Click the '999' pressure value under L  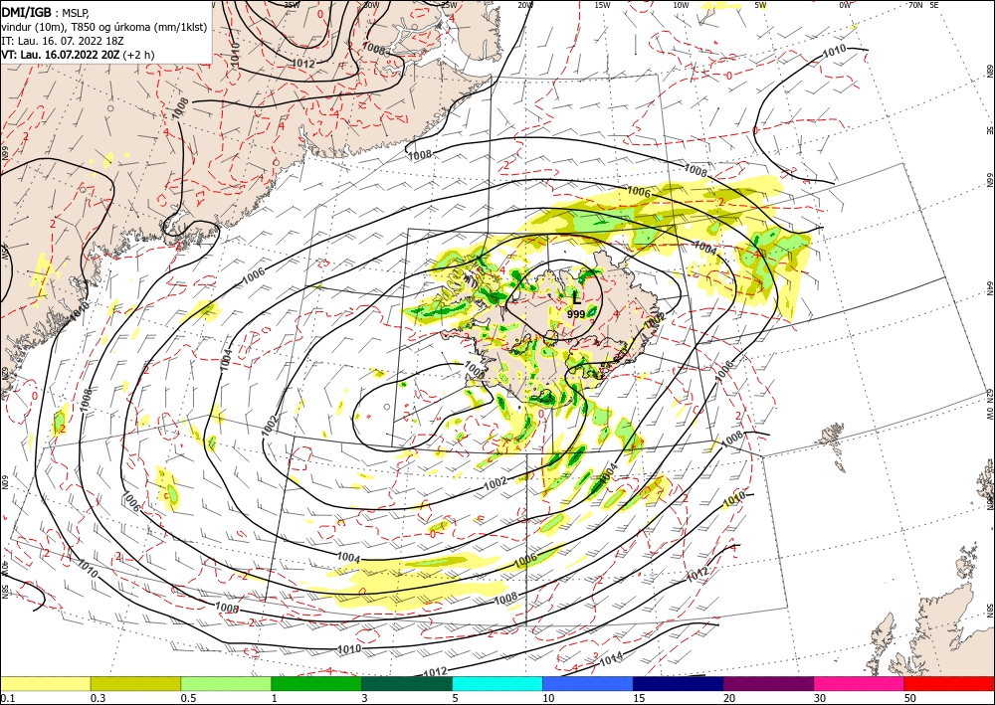tap(576, 314)
